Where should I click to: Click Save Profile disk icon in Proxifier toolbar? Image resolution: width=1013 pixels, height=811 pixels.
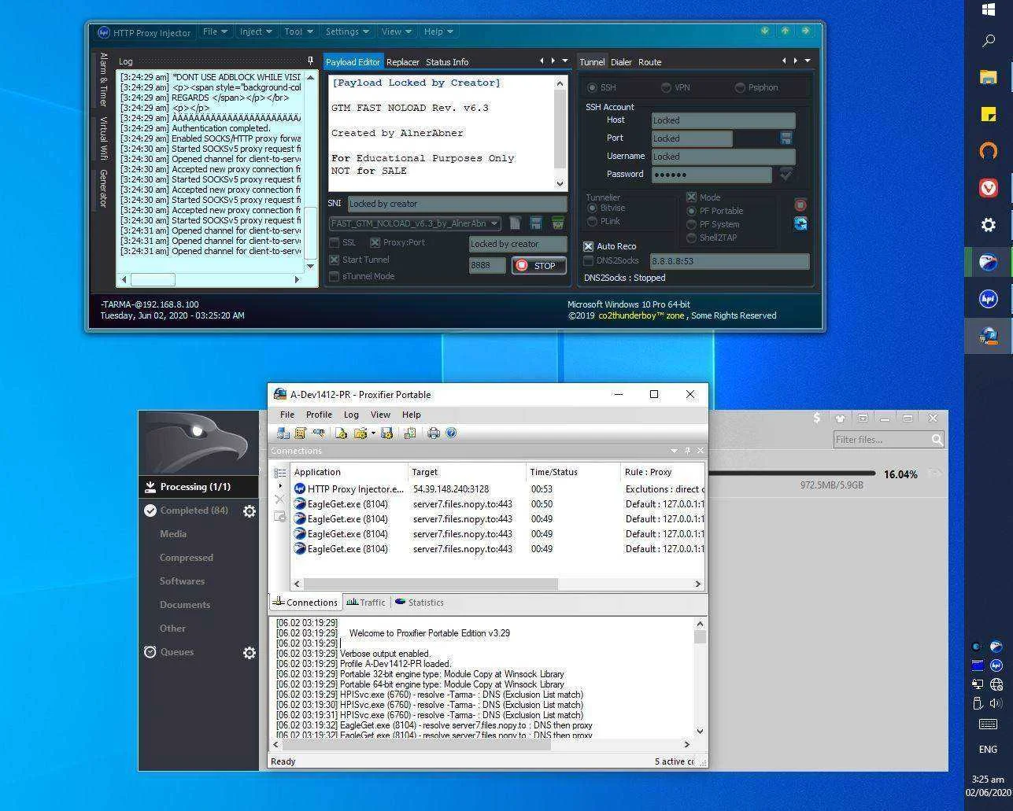coord(386,433)
